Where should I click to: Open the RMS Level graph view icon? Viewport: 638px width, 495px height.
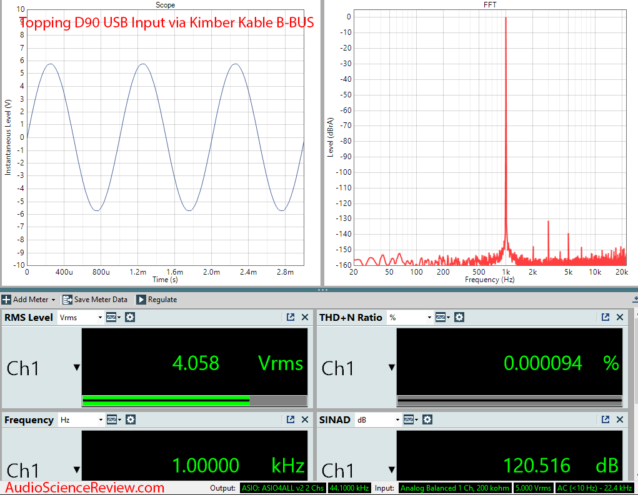point(112,317)
